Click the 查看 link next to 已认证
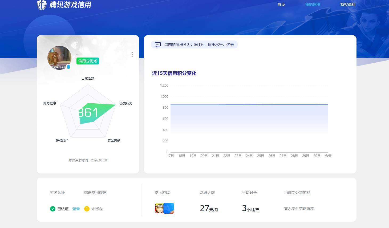The height and width of the screenshot is (228, 389). point(76,209)
